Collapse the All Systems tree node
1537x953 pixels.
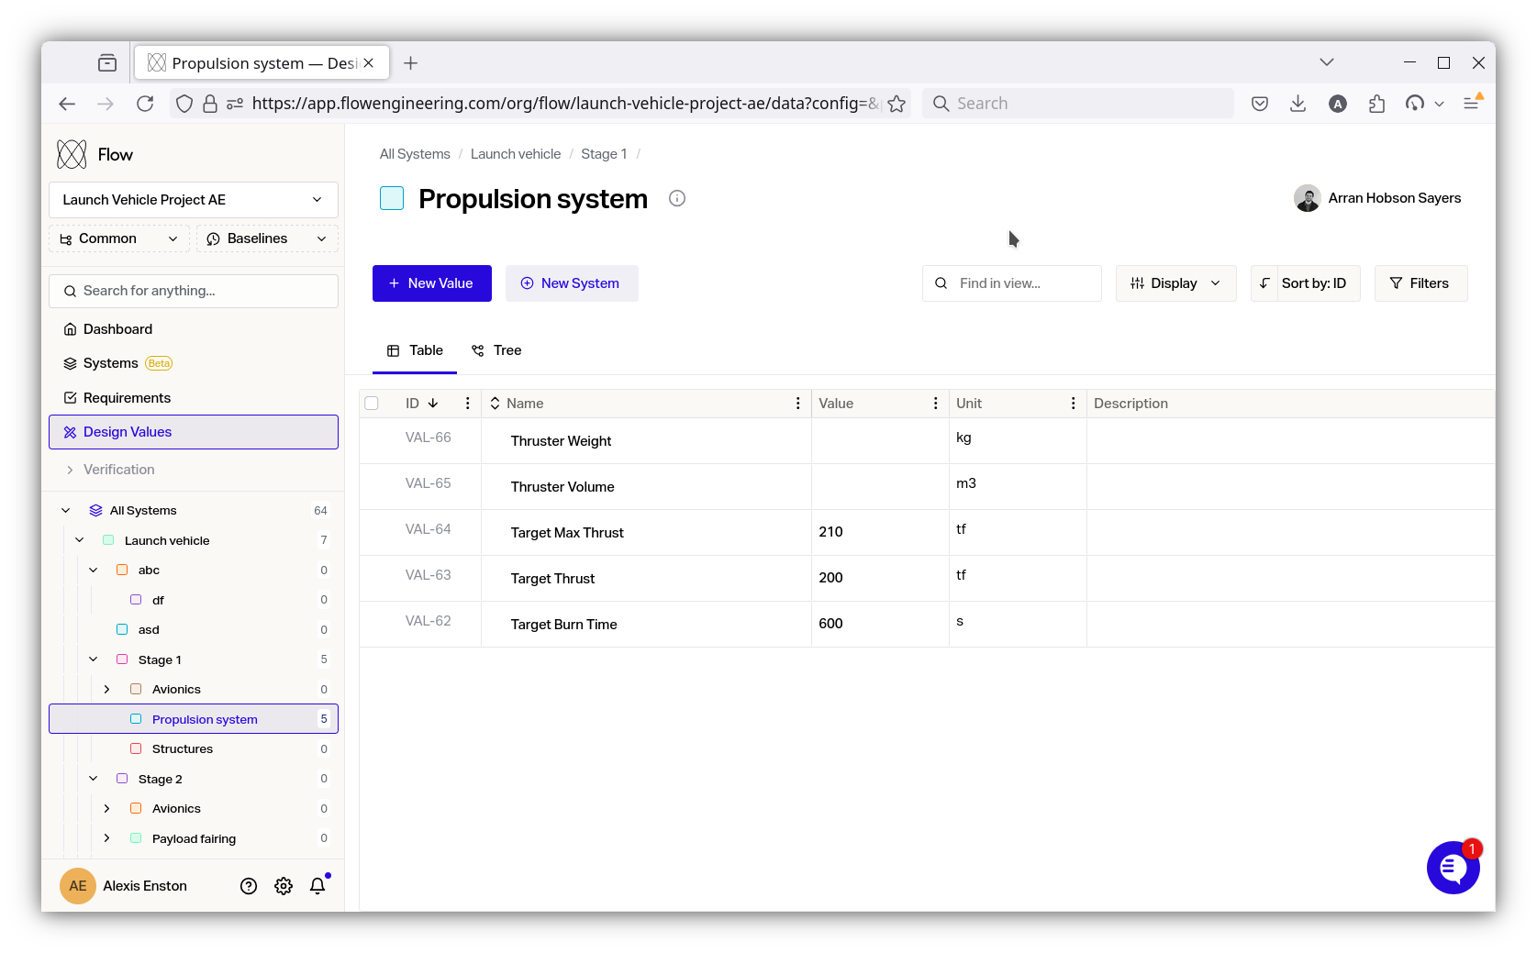(66, 511)
